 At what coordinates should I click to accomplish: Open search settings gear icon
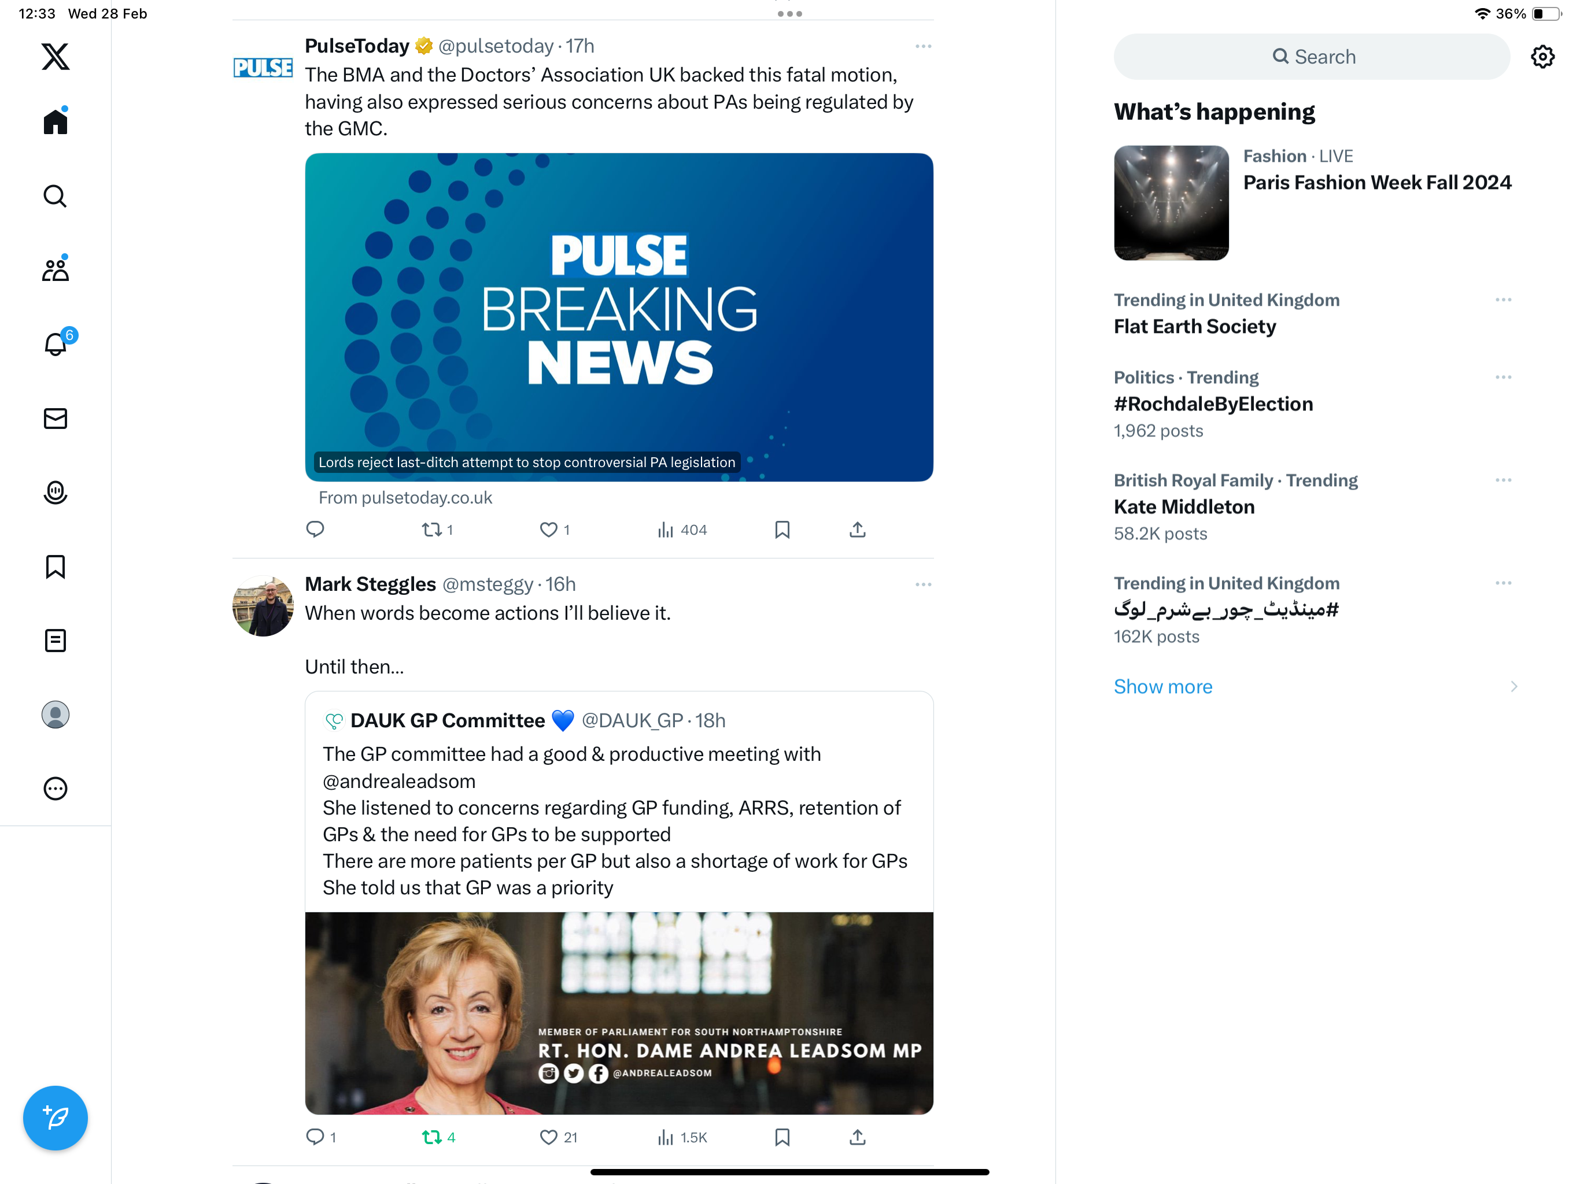(1543, 57)
